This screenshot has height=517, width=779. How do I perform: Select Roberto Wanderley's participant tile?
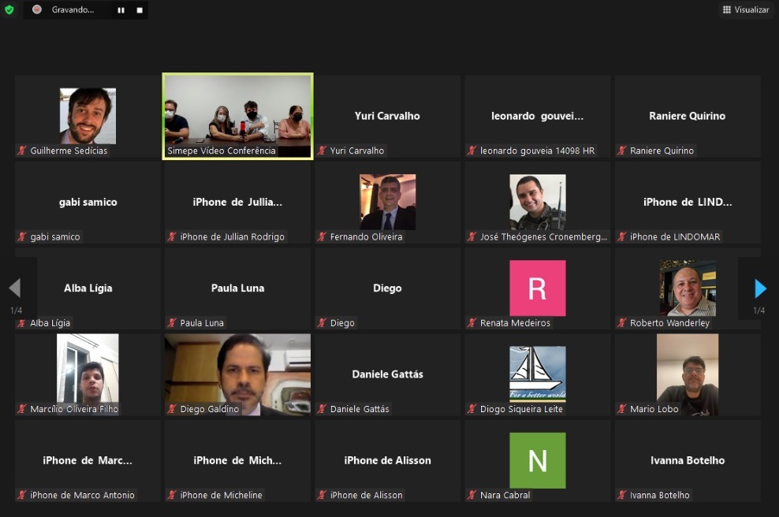coord(688,288)
